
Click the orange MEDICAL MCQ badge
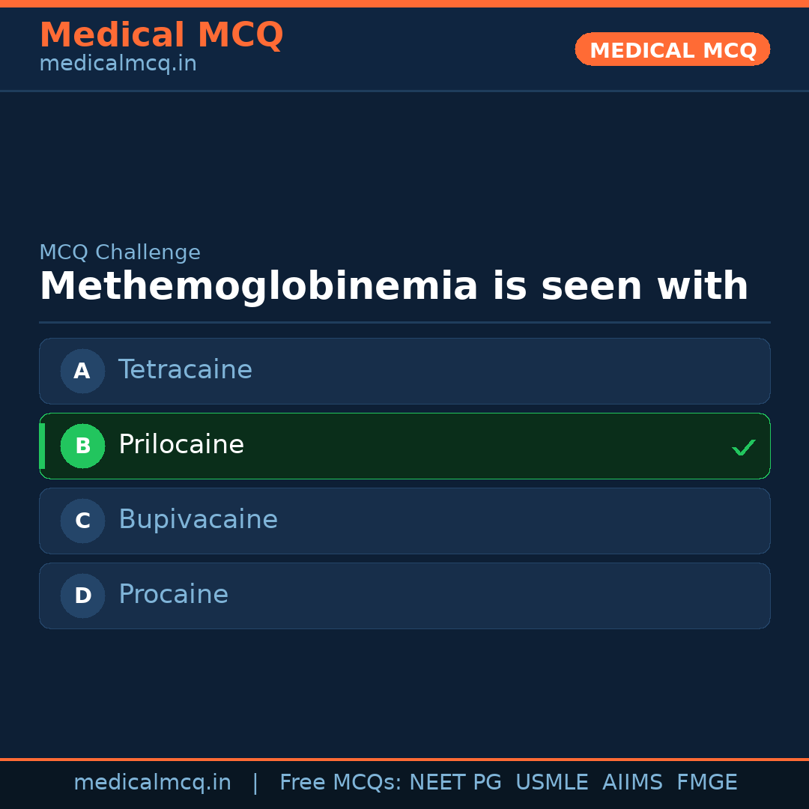coord(672,49)
